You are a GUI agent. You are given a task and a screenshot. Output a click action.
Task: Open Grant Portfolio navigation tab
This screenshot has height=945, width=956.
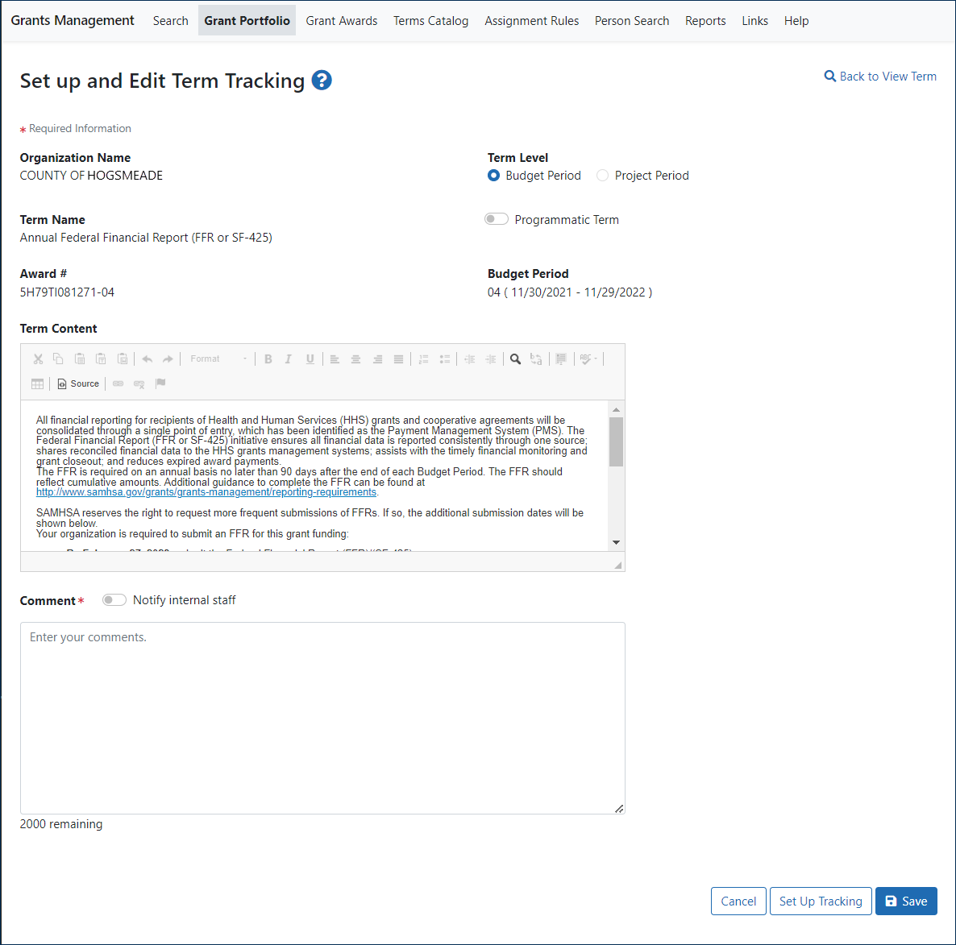(x=247, y=21)
